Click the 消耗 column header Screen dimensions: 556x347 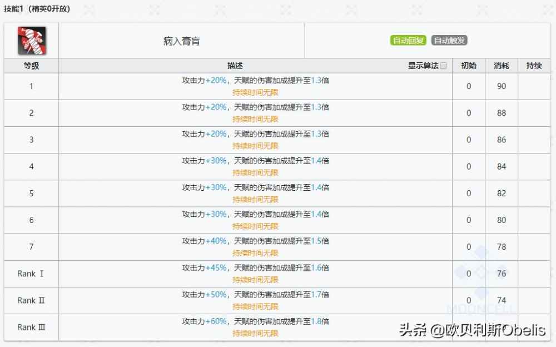coord(502,66)
